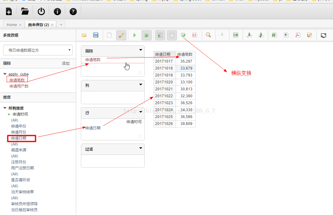Click the open query folder in workspace toolbar
333x215 pixels.
click(84, 35)
